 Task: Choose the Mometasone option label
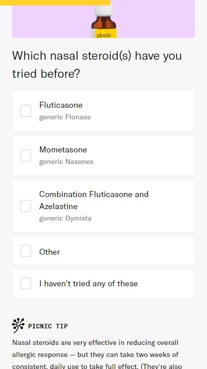coord(63,150)
